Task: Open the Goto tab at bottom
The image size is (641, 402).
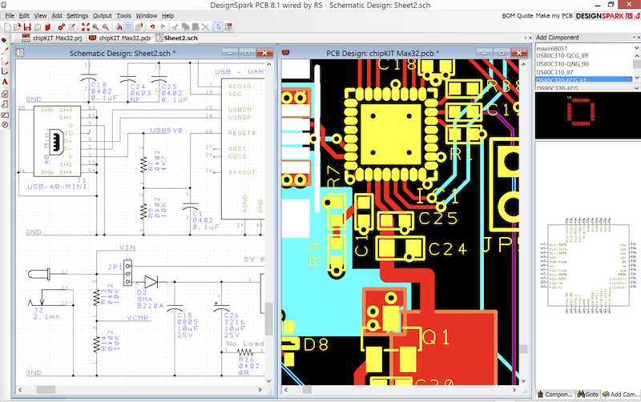Action: pyautogui.click(x=587, y=394)
